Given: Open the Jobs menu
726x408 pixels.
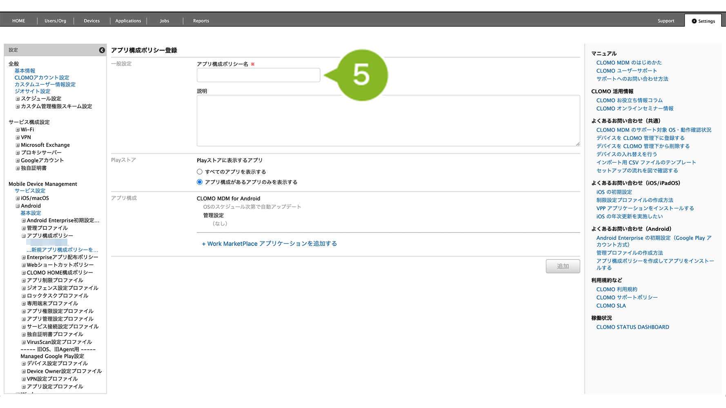Looking at the screenshot, I should coord(165,21).
